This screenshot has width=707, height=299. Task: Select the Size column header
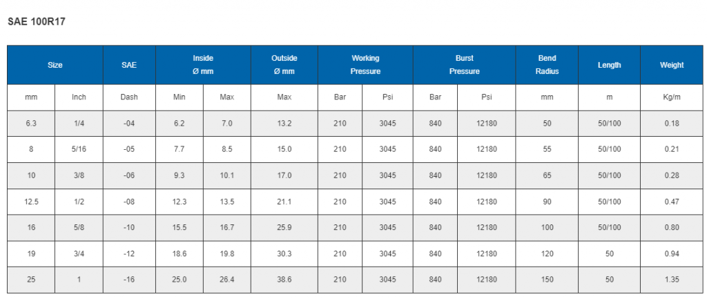coord(55,65)
